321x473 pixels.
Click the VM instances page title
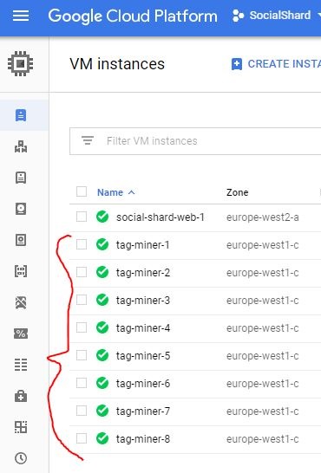coord(117,64)
